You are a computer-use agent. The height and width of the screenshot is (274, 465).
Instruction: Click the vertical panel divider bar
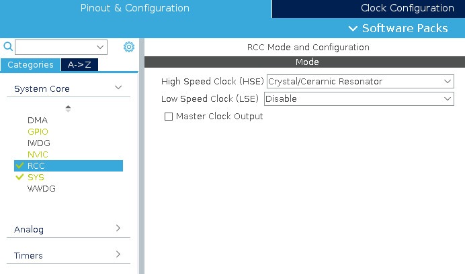(142, 156)
